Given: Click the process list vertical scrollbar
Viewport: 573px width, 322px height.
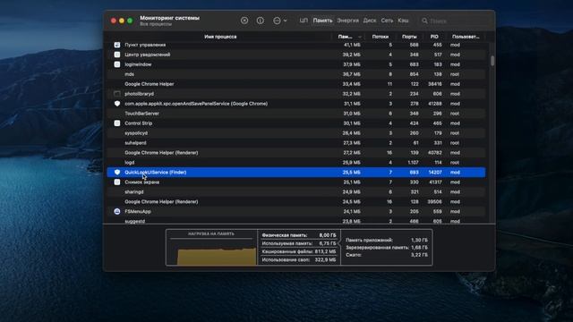Looking at the screenshot, I should click(x=492, y=61).
